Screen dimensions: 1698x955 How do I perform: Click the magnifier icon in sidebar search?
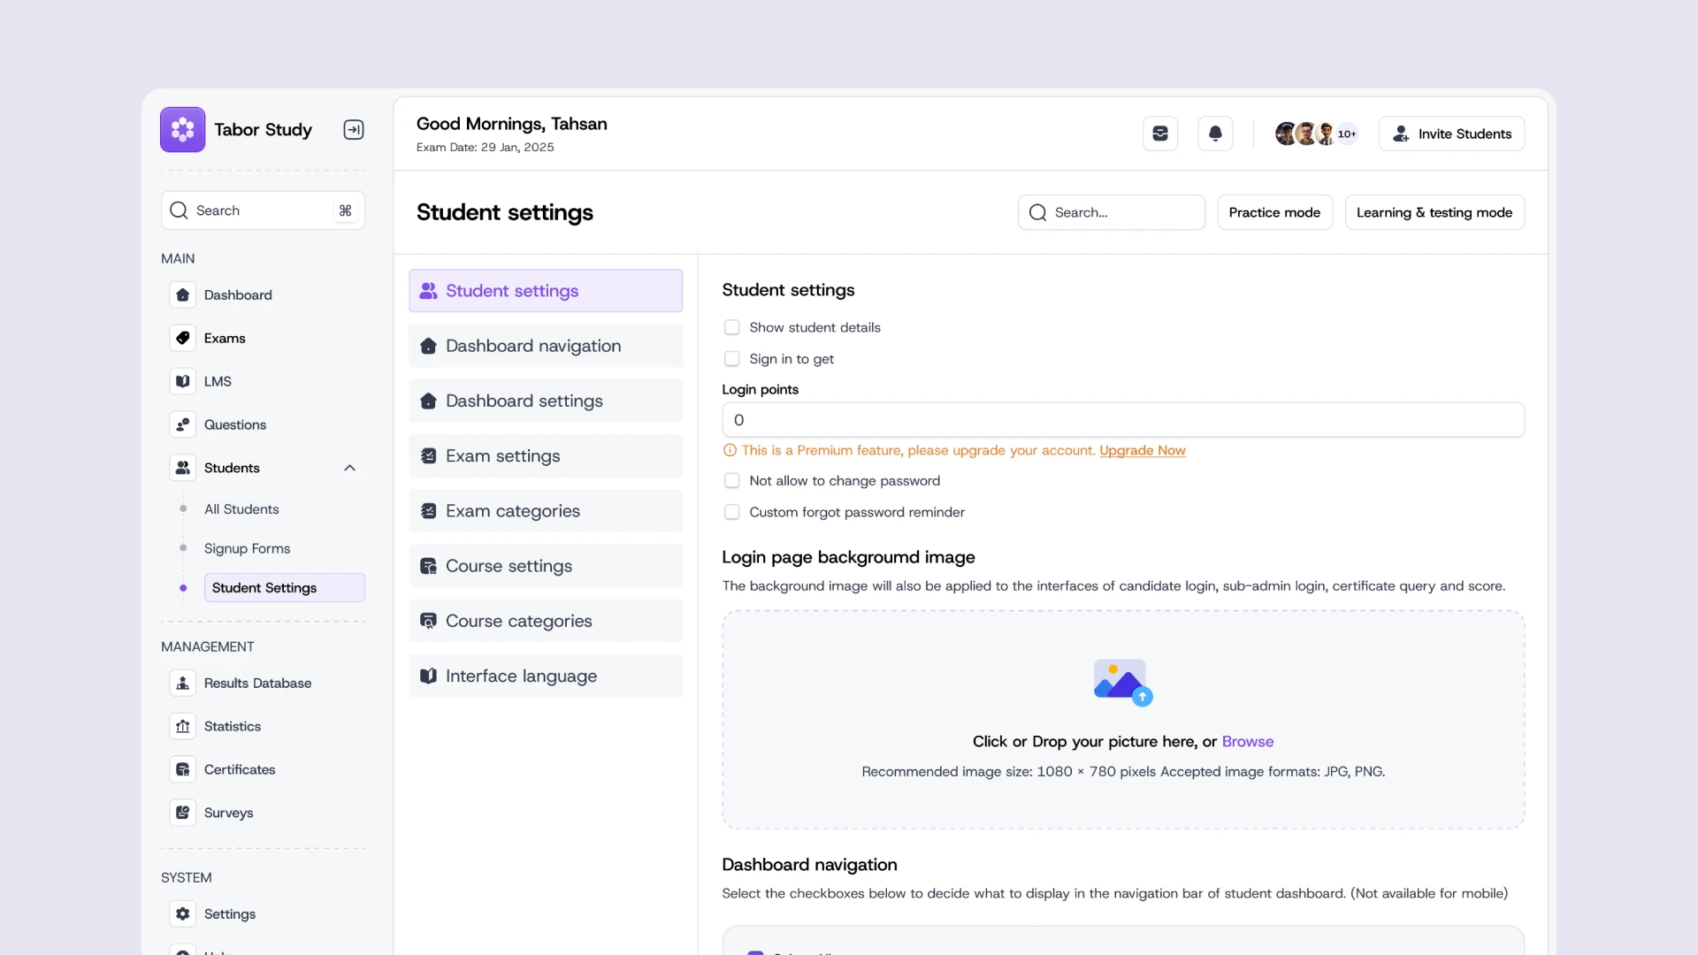click(x=179, y=210)
